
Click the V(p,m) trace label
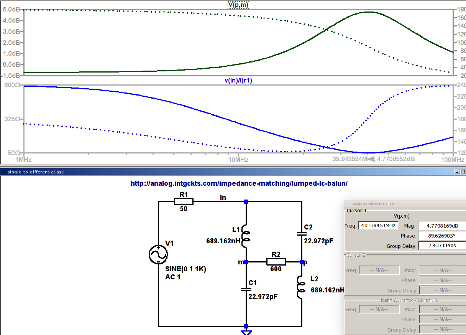pos(239,5)
